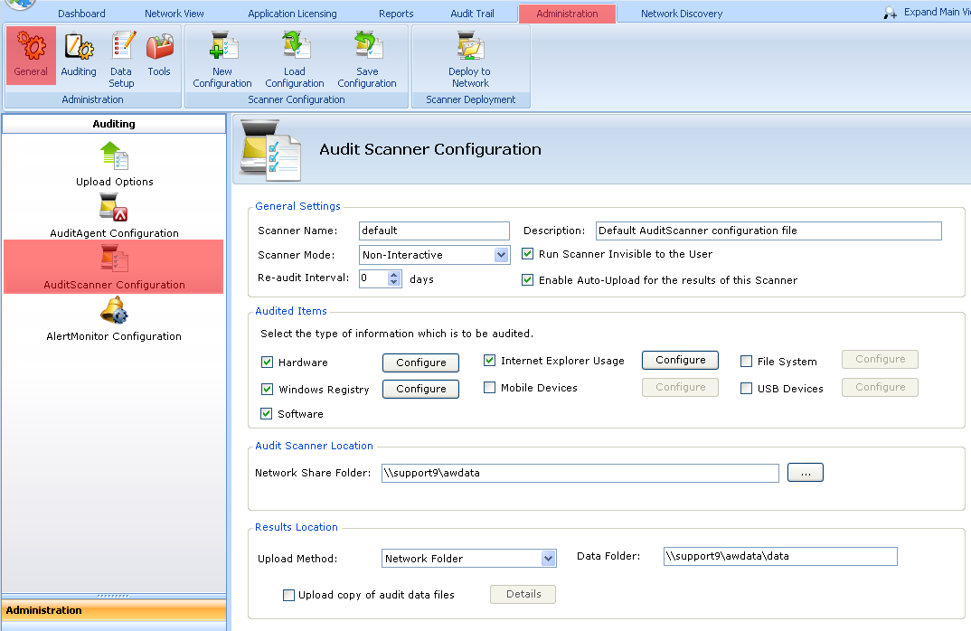The height and width of the screenshot is (631, 971).
Task: Uncheck Internet Explorer Usage checkbox
Action: pos(489,361)
